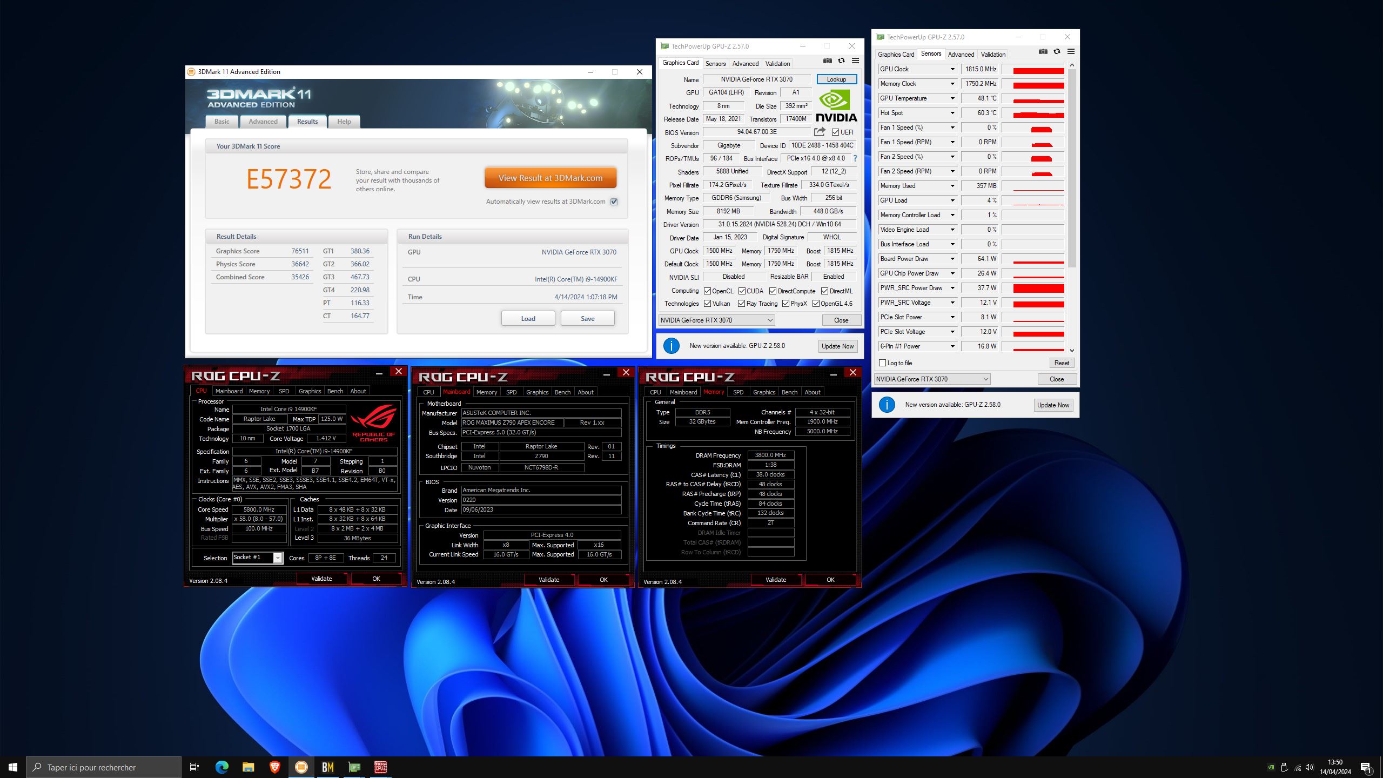
Task: Click View Result at 3DMark.com button
Action: coord(550,178)
